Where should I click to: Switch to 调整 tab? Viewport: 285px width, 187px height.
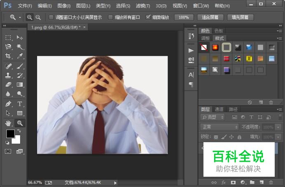[206, 38]
